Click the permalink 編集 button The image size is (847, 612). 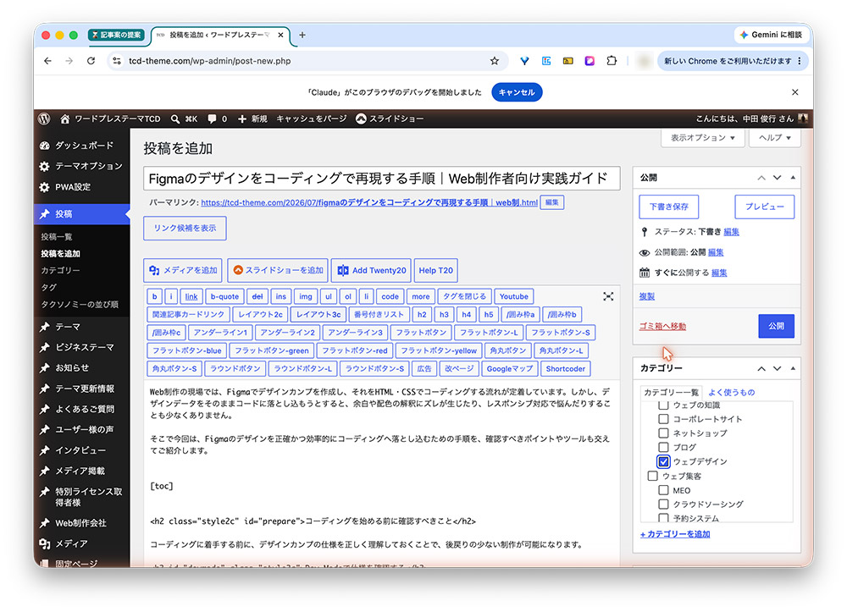coord(551,202)
